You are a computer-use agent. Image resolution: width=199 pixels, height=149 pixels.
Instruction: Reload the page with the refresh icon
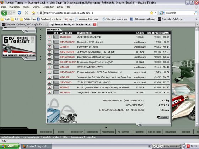click(x=20, y=13)
